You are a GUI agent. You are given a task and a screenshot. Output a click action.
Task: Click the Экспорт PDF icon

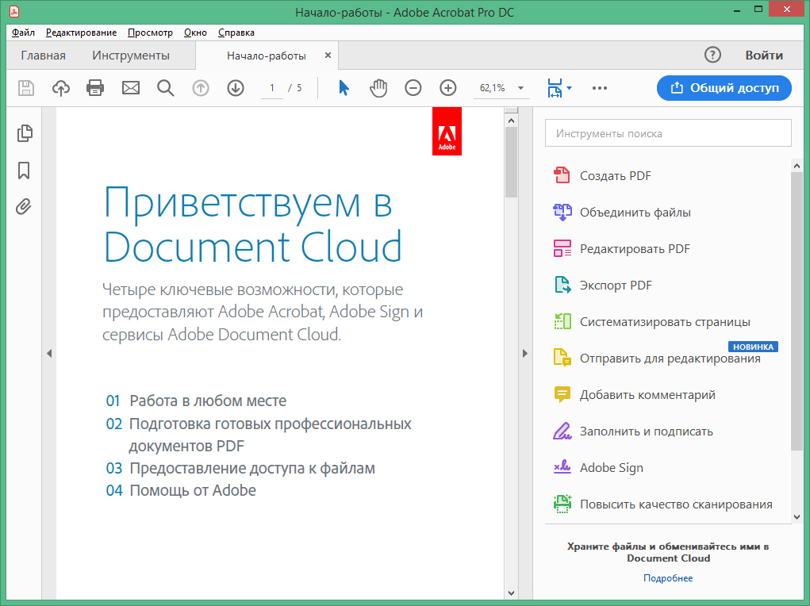(x=562, y=286)
